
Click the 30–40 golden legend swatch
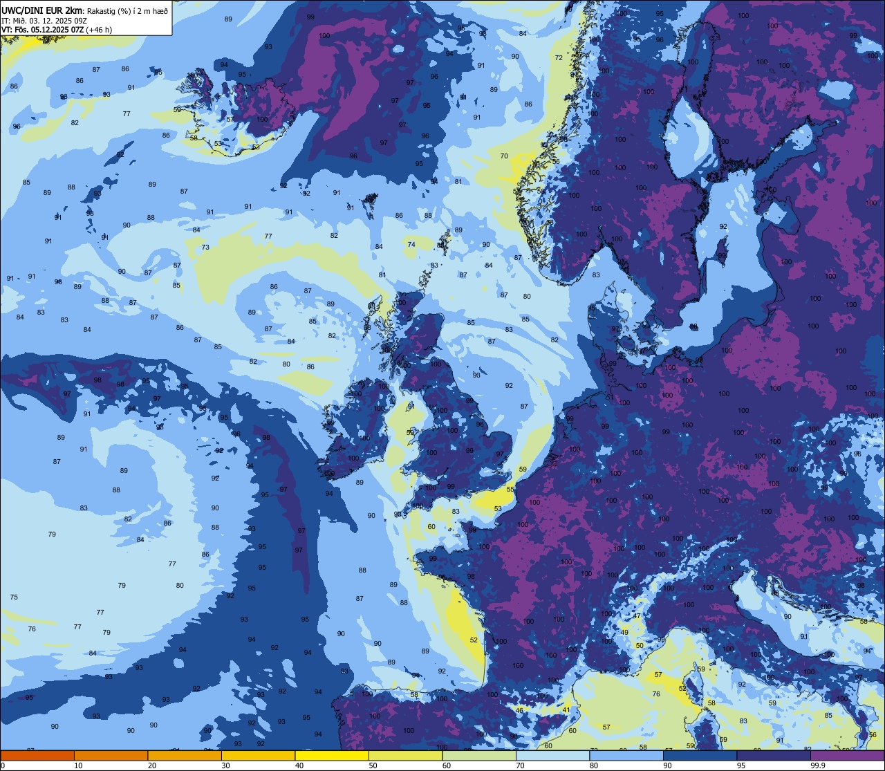click(x=258, y=755)
